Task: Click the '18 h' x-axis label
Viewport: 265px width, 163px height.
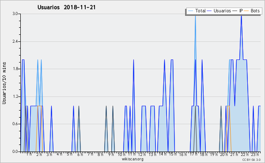Action: 204,154
